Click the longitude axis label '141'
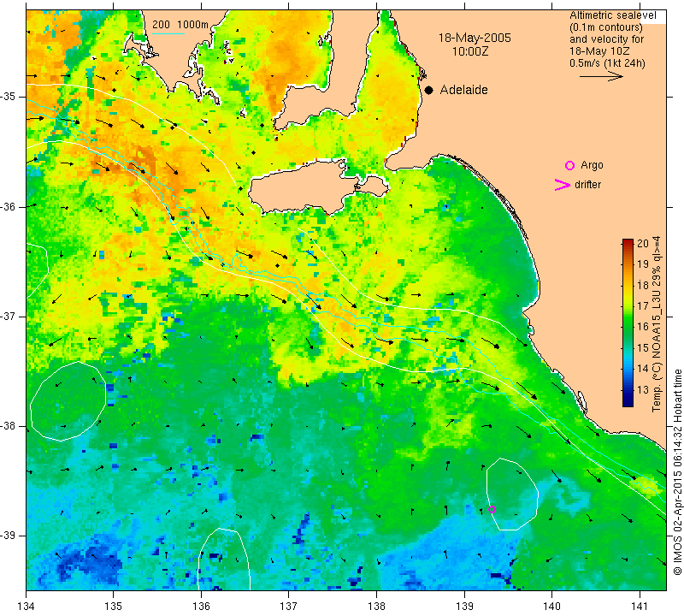 pyautogui.click(x=640, y=606)
